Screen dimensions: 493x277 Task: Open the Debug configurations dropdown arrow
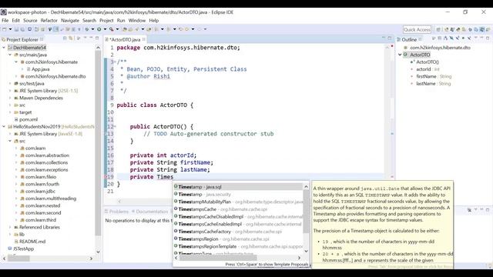click(92, 29)
